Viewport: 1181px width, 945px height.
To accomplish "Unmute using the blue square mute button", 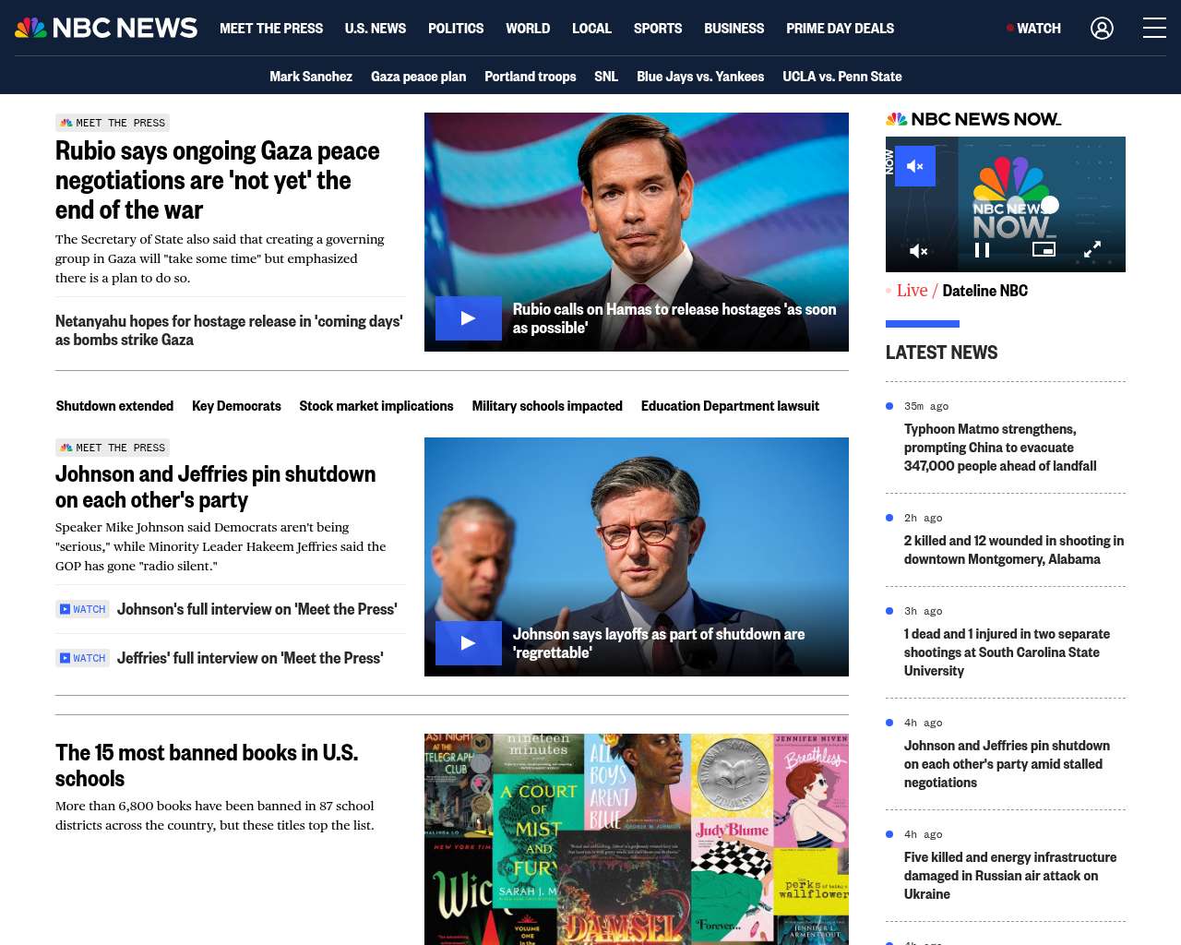I will [x=915, y=166].
